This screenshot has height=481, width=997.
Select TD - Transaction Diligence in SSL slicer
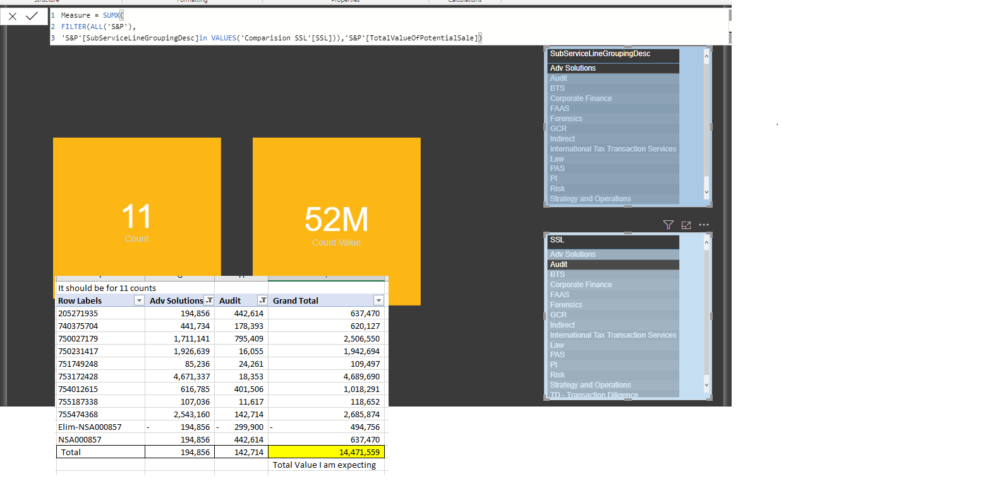click(613, 395)
